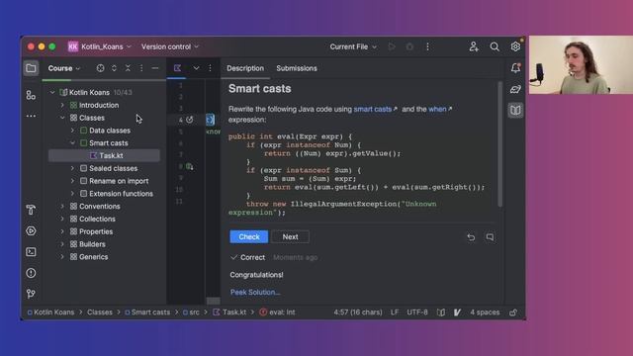This screenshot has width=633, height=356.
Task: Open Current File run configuration dropdown
Action: tap(353, 46)
